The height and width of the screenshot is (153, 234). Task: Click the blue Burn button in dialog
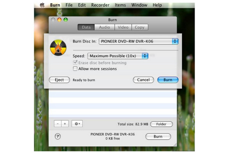168,80
